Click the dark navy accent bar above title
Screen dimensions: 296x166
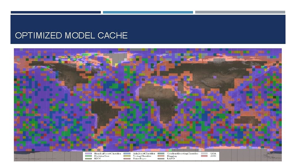tap(56, 12)
